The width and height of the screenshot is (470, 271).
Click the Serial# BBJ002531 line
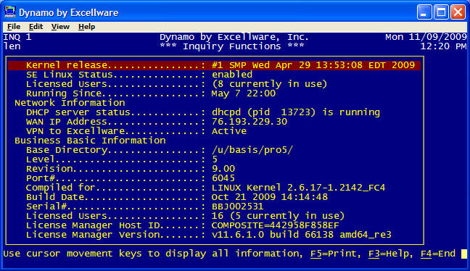pyautogui.click(x=144, y=207)
